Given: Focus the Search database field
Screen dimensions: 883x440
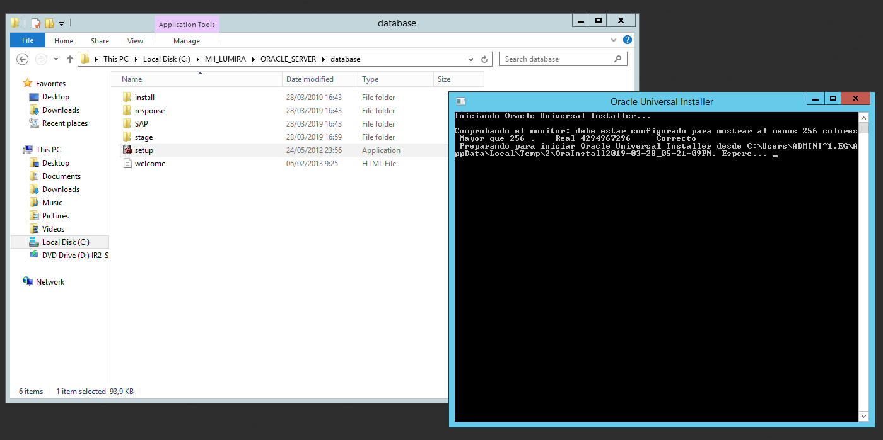Looking at the screenshot, I should coord(563,59).
